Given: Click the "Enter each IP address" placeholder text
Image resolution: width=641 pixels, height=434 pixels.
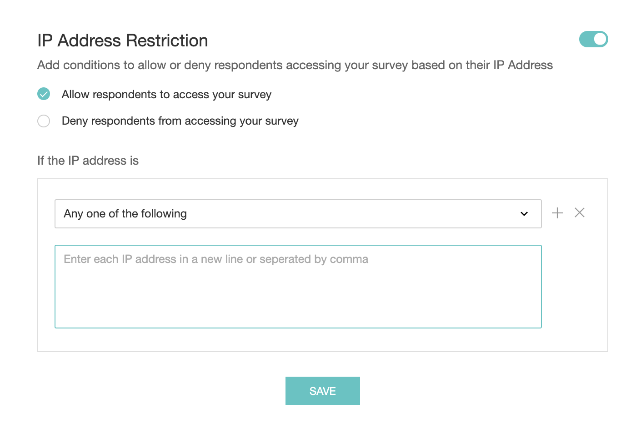Looking at the screenshot, I should click(216, 259).
